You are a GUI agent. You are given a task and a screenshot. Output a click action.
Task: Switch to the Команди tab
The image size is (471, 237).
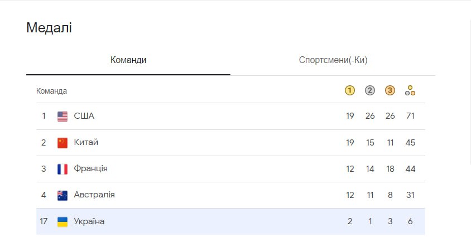coord(128,60)
